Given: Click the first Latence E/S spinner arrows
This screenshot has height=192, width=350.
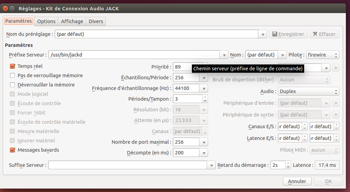Looking at the screenshot, I should click(305, 138).
